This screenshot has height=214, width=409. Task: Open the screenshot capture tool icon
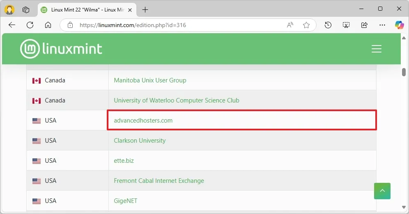click(346, 25)
